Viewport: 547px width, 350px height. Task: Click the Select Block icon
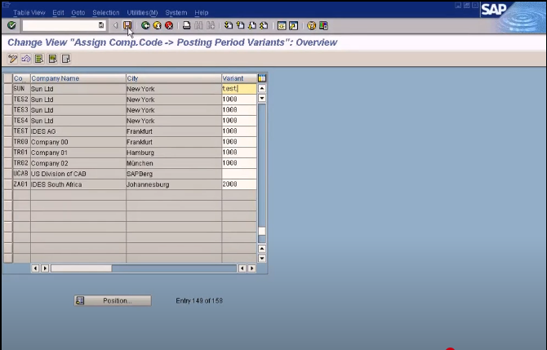(52, 59)
